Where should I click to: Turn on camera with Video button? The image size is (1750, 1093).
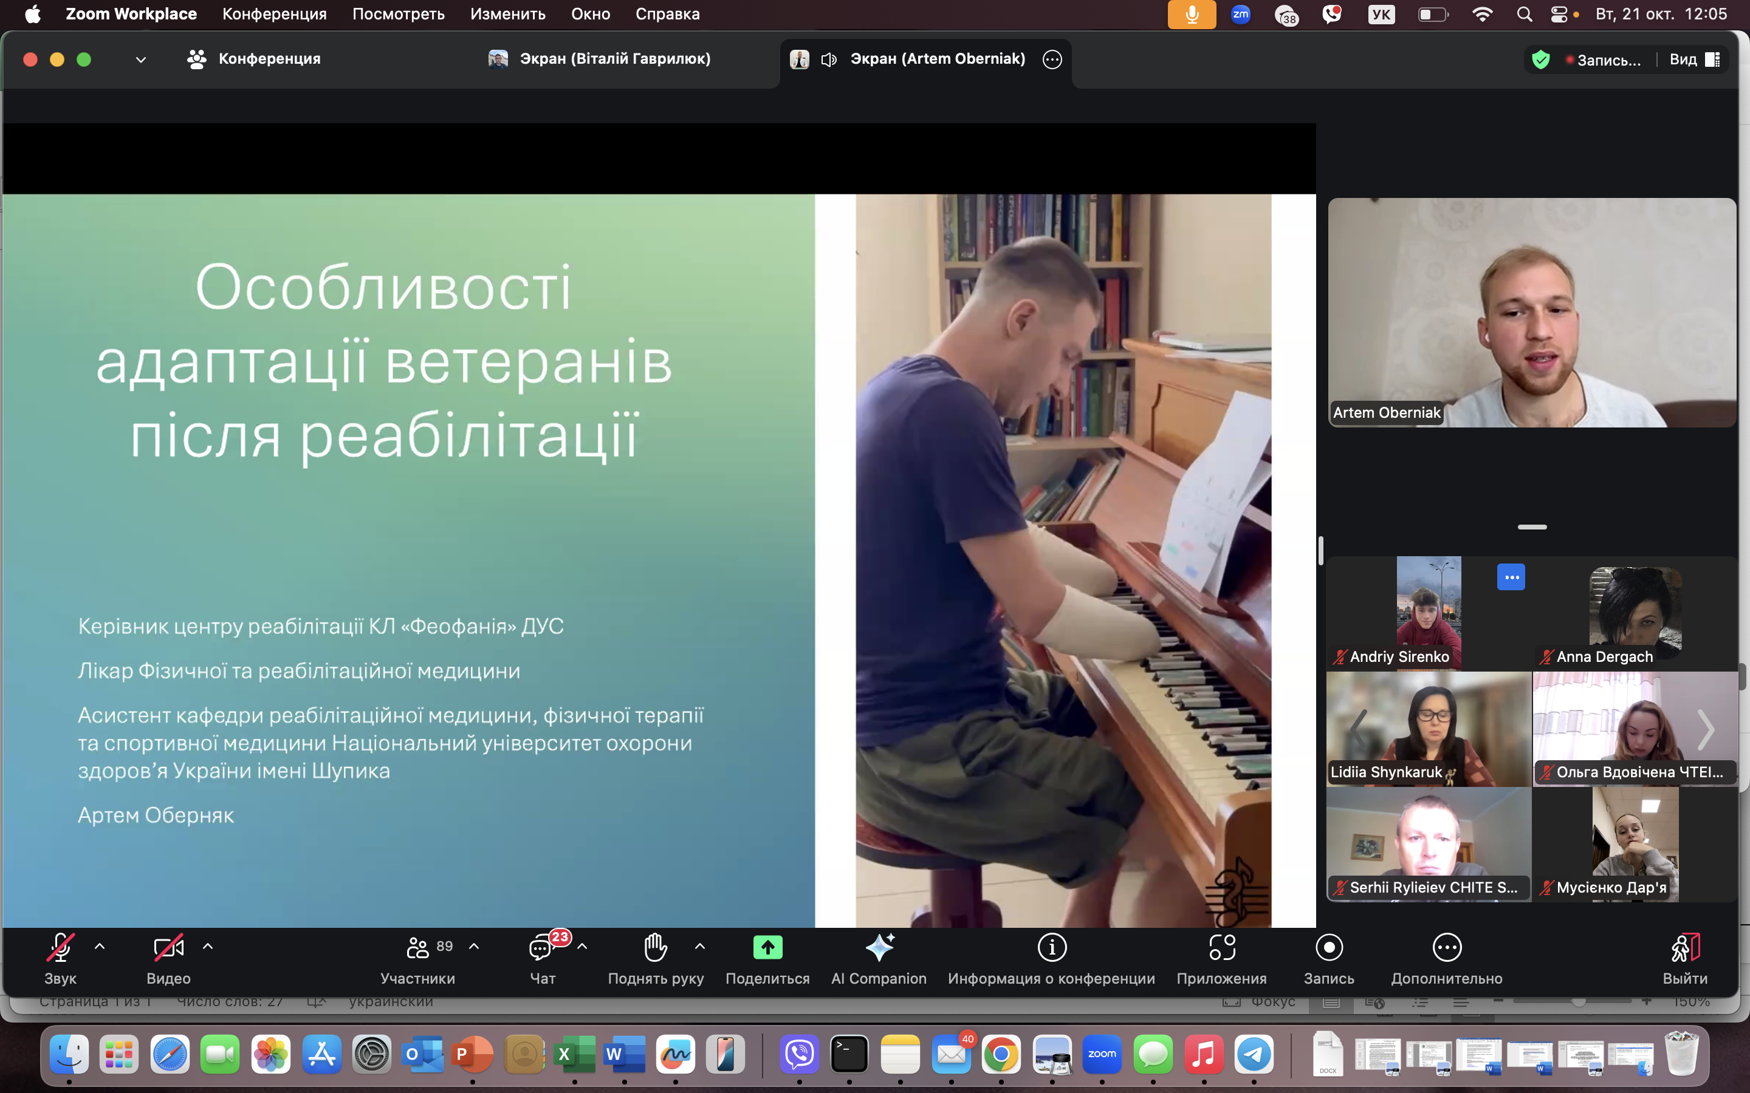click(x=168, y=948)
